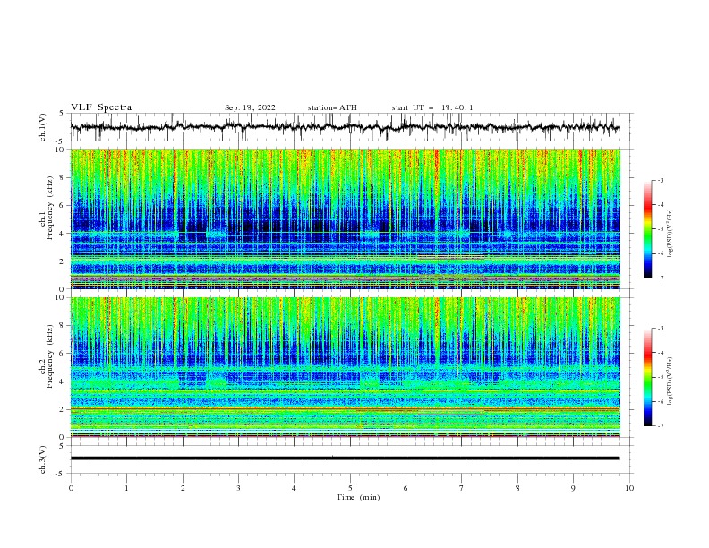Click the Time axis tick label "4"
The width and height of the screenshot is (709, 548).
pyautogui.click(x=294, y=488)
